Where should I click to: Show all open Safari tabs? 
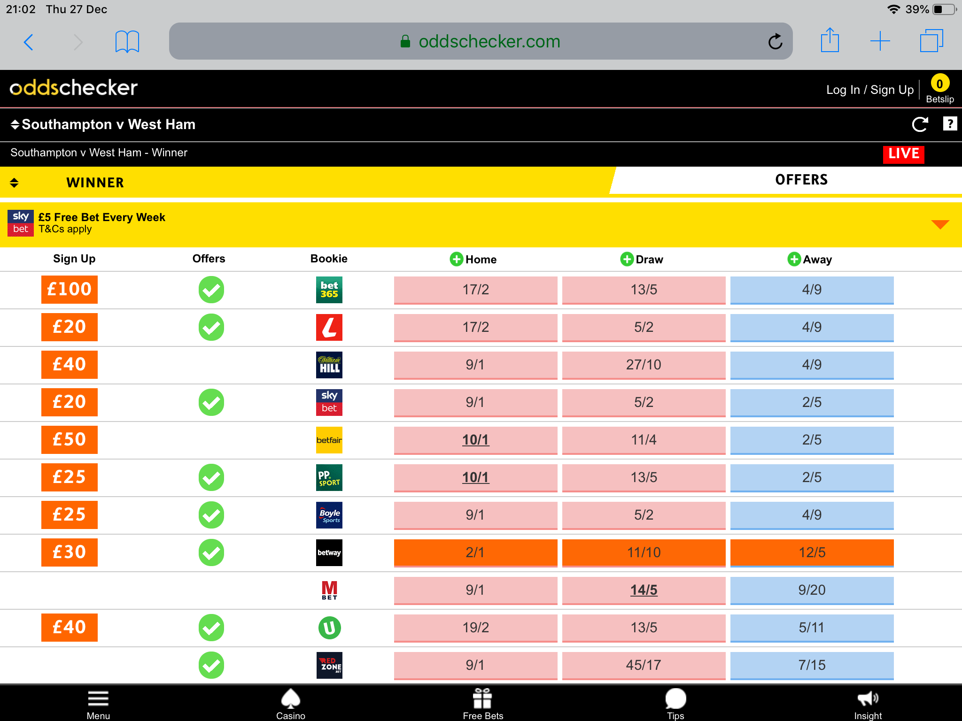(931, 41)
